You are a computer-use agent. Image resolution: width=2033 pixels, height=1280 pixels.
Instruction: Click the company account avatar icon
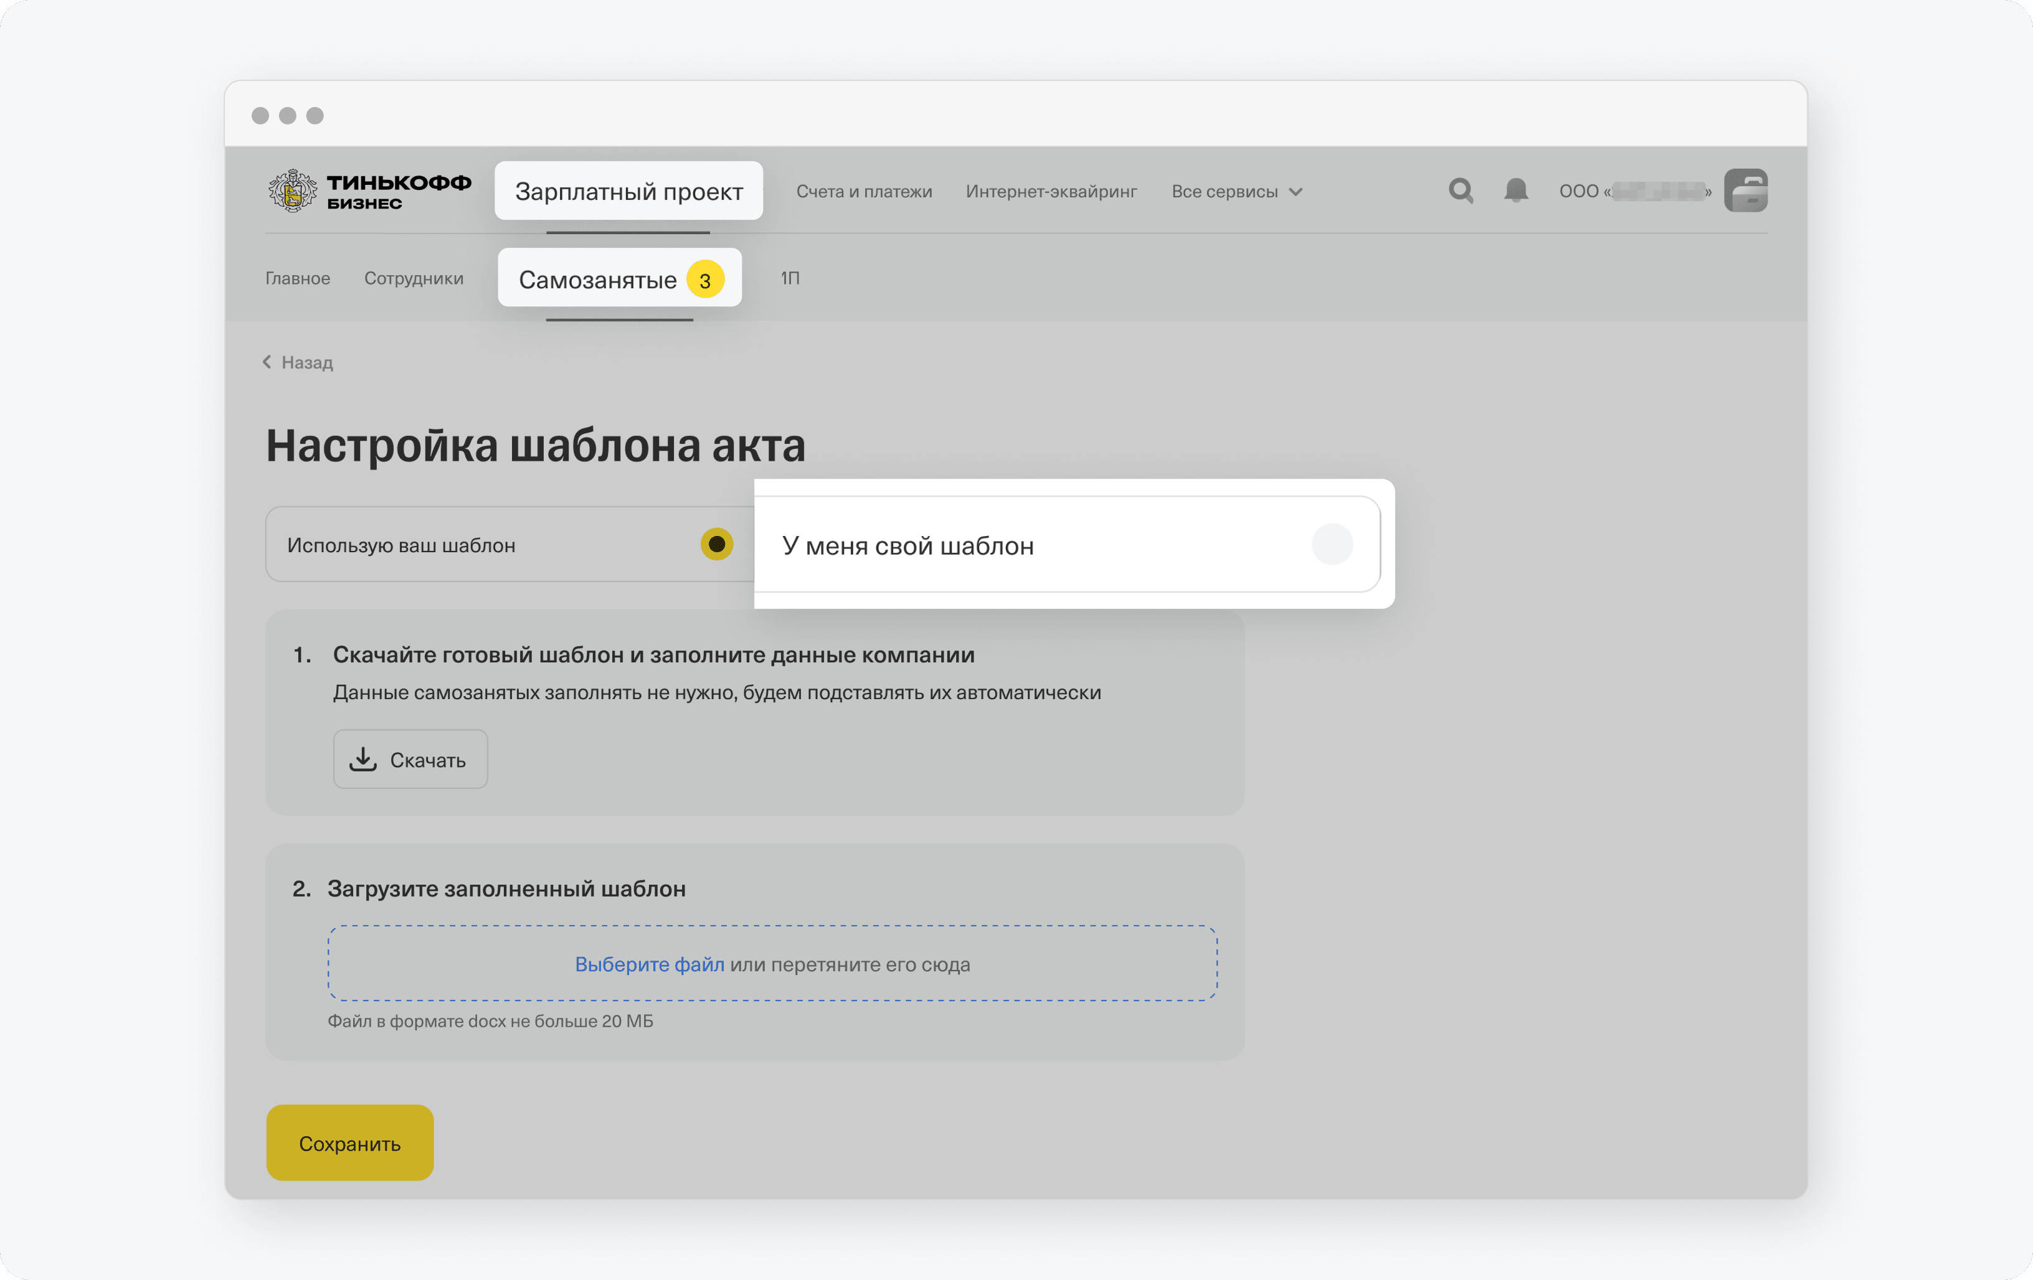[x=1745, y=191]
